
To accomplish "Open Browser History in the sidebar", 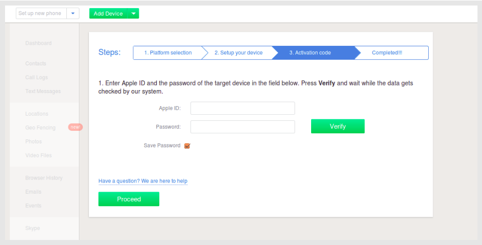I will 44,178.
